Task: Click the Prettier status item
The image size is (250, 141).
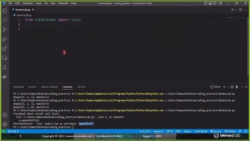Action: click(230, 131)
